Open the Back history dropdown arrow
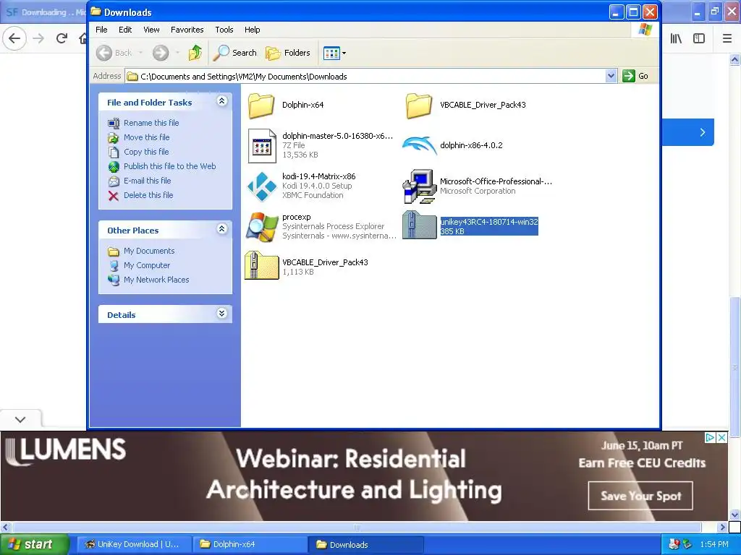The height and width of the screenshot is (555, 741). (x=140, y=53)
